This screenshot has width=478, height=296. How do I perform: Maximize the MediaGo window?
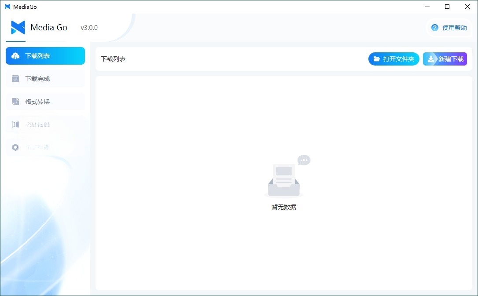[x=447, y=7]
